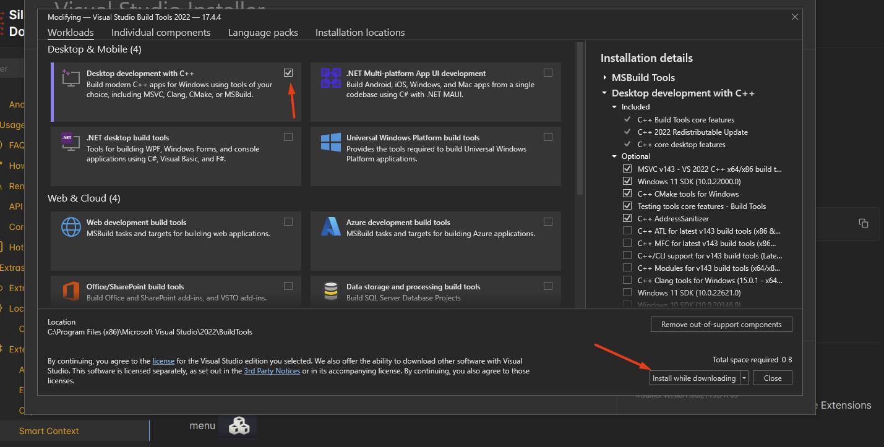Click the Universal Windows Platform build tools icon
The height and width of the screenshot is (447, 884).
point(330,143)
